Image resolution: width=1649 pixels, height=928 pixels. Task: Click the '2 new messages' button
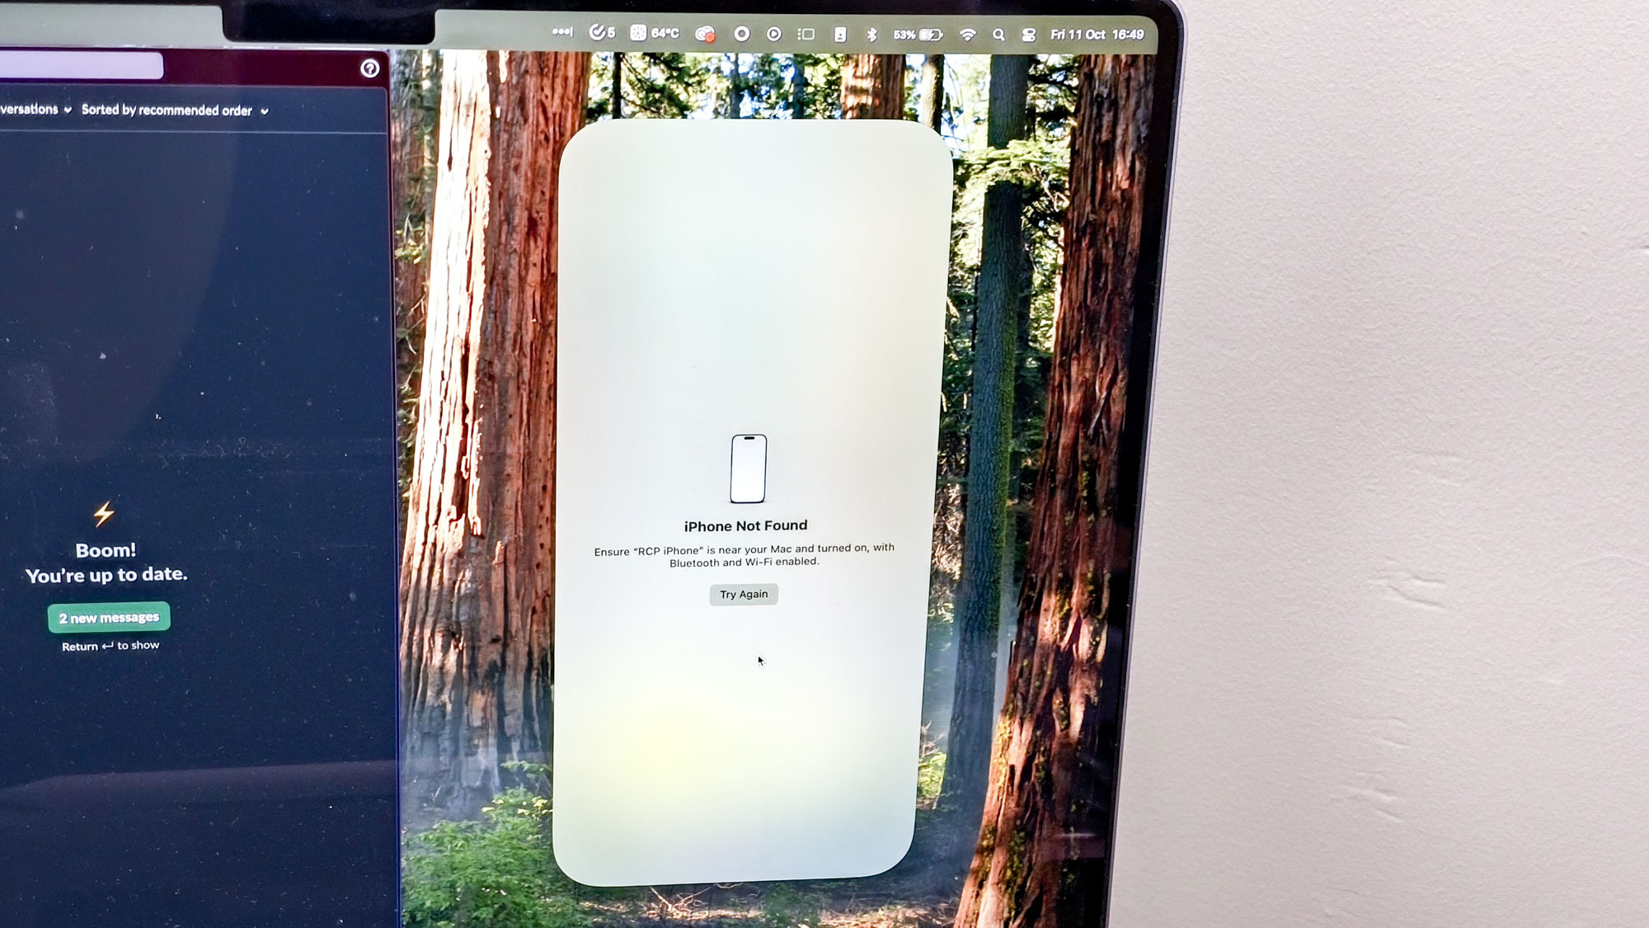[109, 618]
